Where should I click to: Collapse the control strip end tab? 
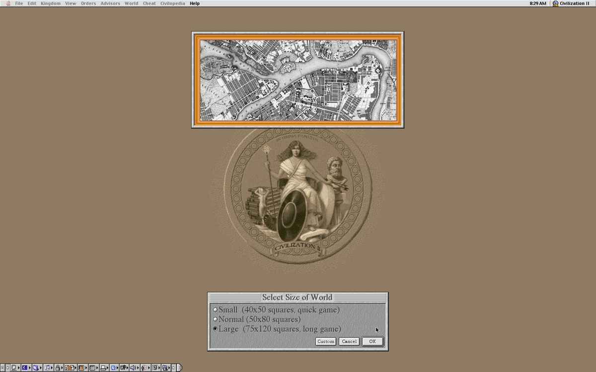(179, 368)
